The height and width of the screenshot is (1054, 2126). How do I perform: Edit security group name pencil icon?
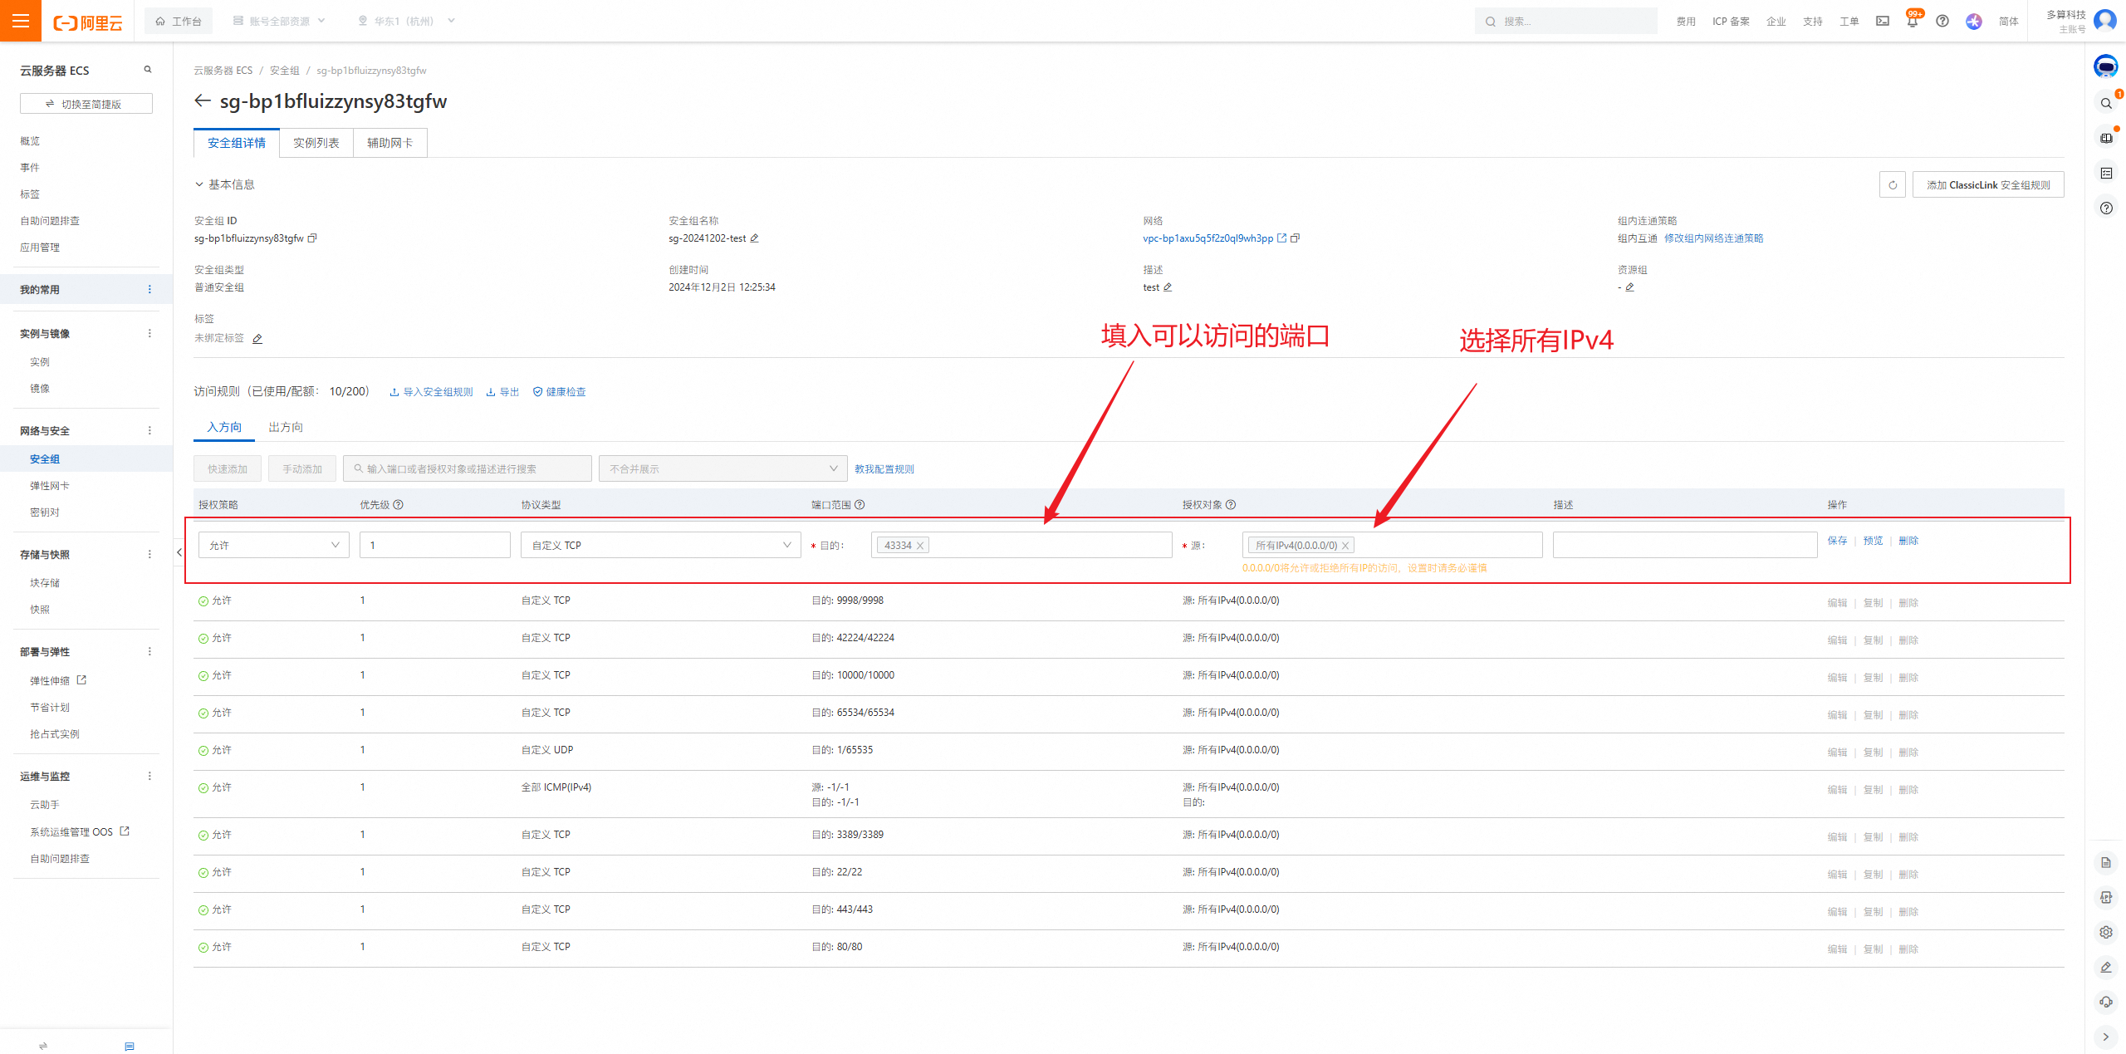click(x=754, y=238)
